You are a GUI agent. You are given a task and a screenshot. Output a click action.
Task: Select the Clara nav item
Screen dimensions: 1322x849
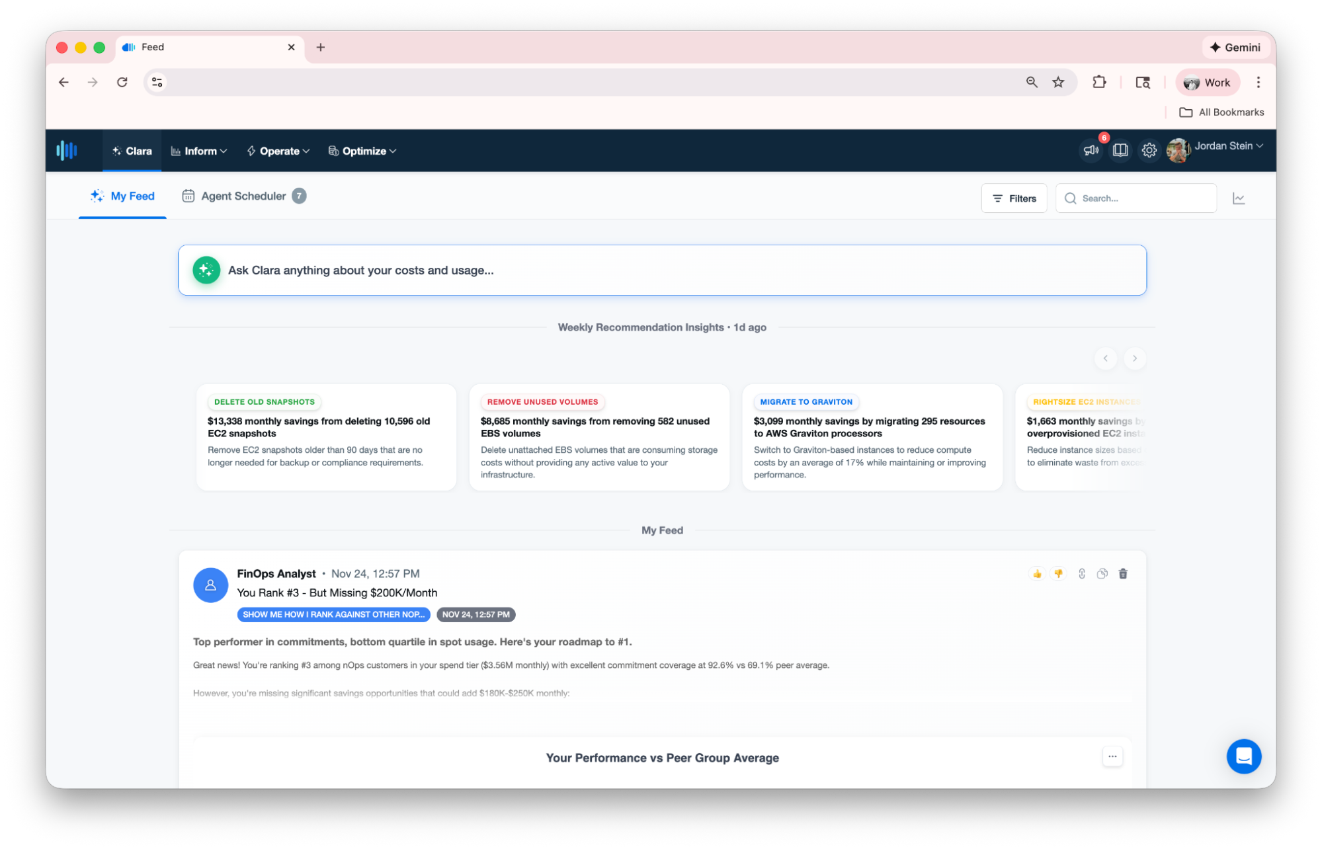click(x=132, y=151)
